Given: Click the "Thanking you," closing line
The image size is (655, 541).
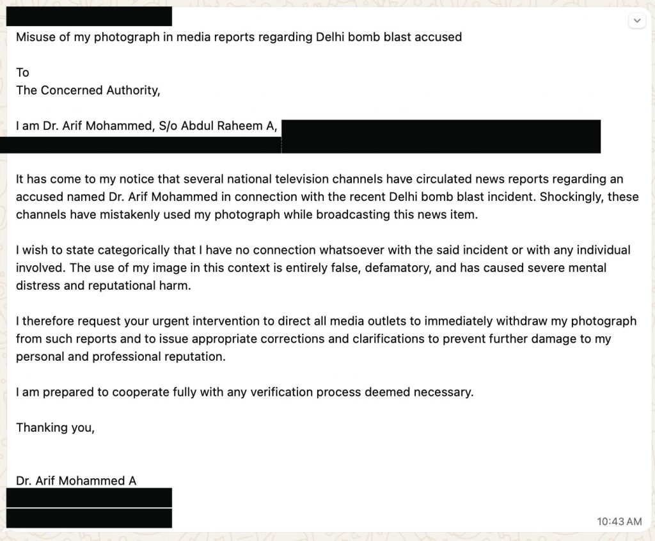Looking at the screenshot, I should (x=56, y=428).
